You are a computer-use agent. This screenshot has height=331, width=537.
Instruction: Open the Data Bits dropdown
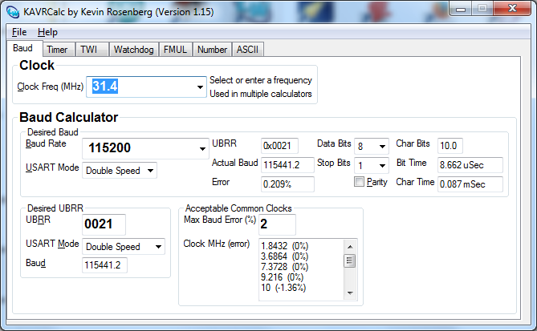coord(372,147)
